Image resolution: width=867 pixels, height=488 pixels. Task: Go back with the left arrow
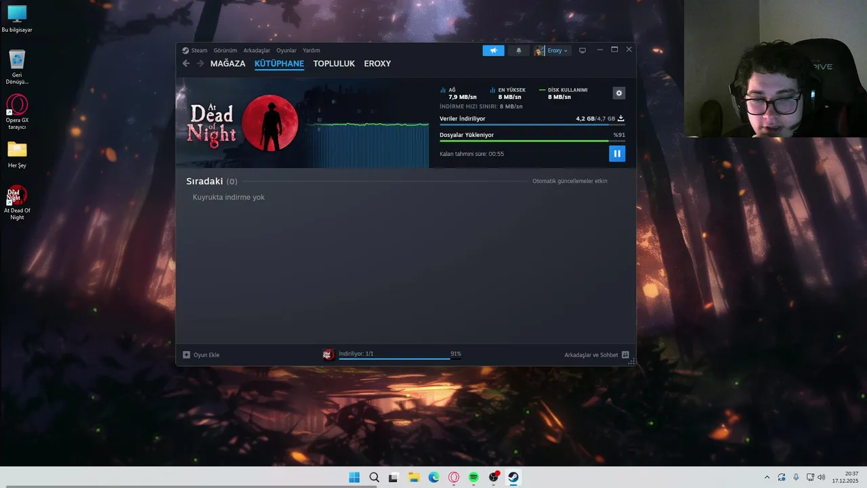tap(186, 64)
